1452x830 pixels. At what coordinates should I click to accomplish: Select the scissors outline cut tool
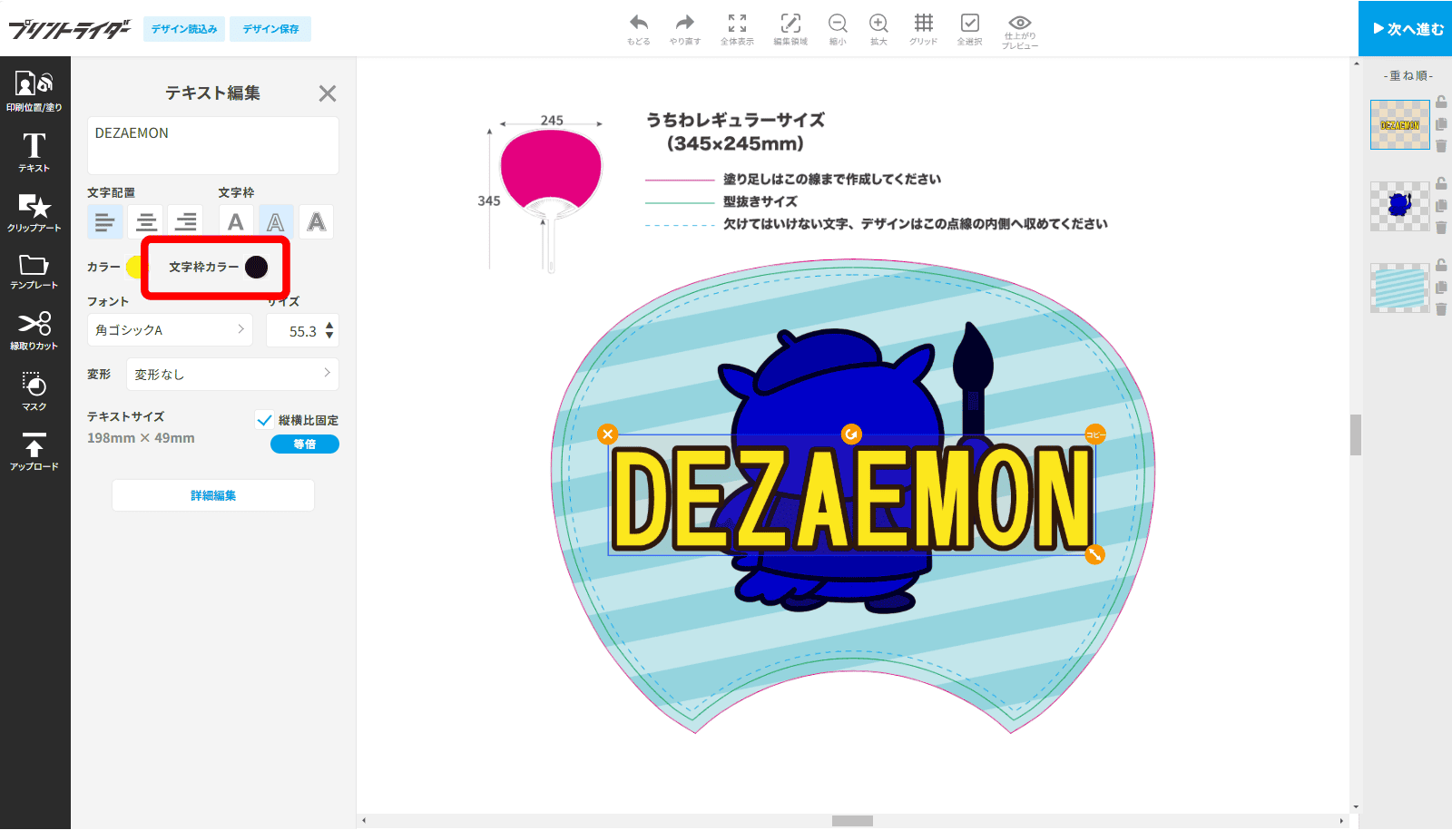click(34, 331)
